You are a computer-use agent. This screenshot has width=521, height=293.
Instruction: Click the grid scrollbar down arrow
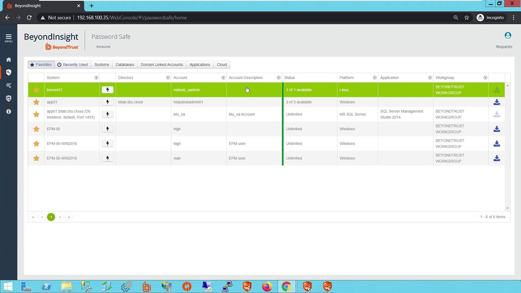coord(507,208)
